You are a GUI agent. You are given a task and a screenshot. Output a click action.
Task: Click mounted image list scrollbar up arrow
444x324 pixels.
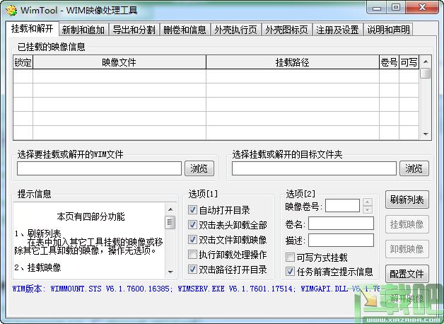426,61
